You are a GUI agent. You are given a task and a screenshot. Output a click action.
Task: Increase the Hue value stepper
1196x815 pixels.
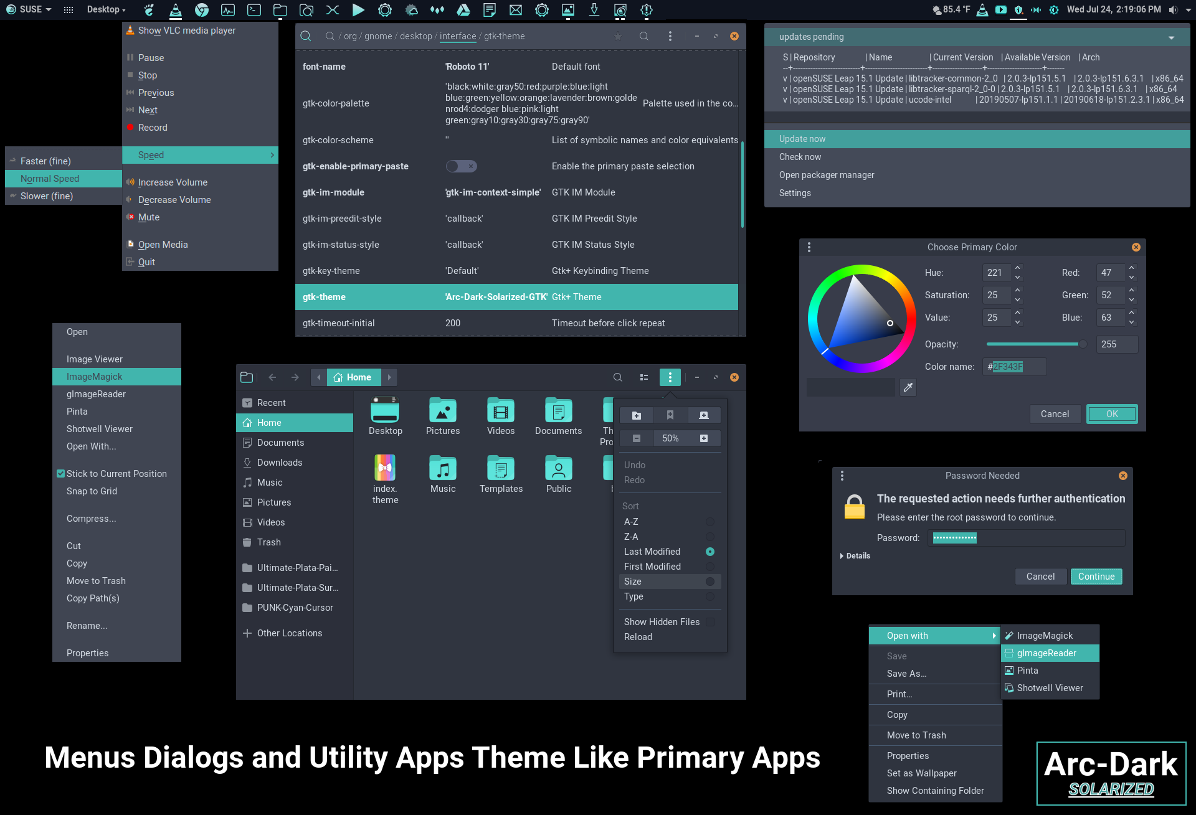pyautogui.click(x=1018, y=268)
